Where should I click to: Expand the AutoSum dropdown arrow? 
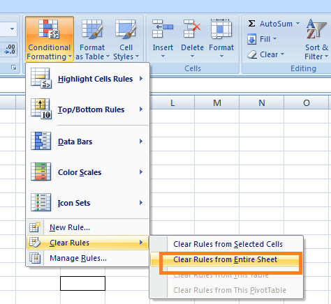click(x=297, y=24)
